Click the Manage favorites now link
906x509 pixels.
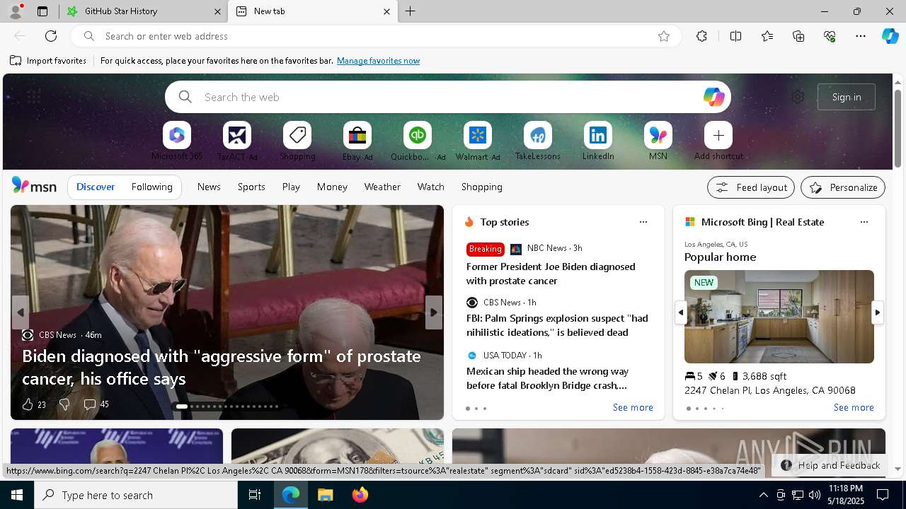[x=378, y=61]
